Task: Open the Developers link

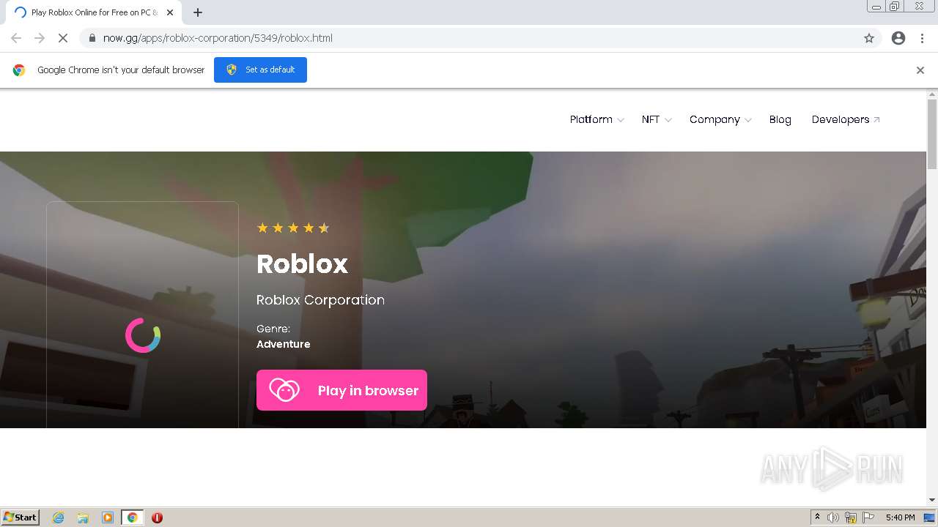Action: [846, 119]
